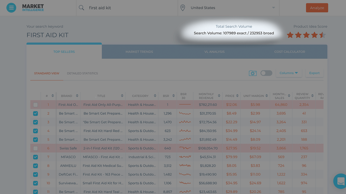Sort by the # column arrows

pos(52,96)
